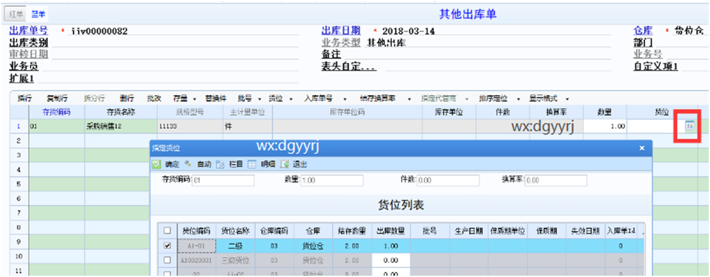Click the 生产日期 column header in the 货位列表

469,231
